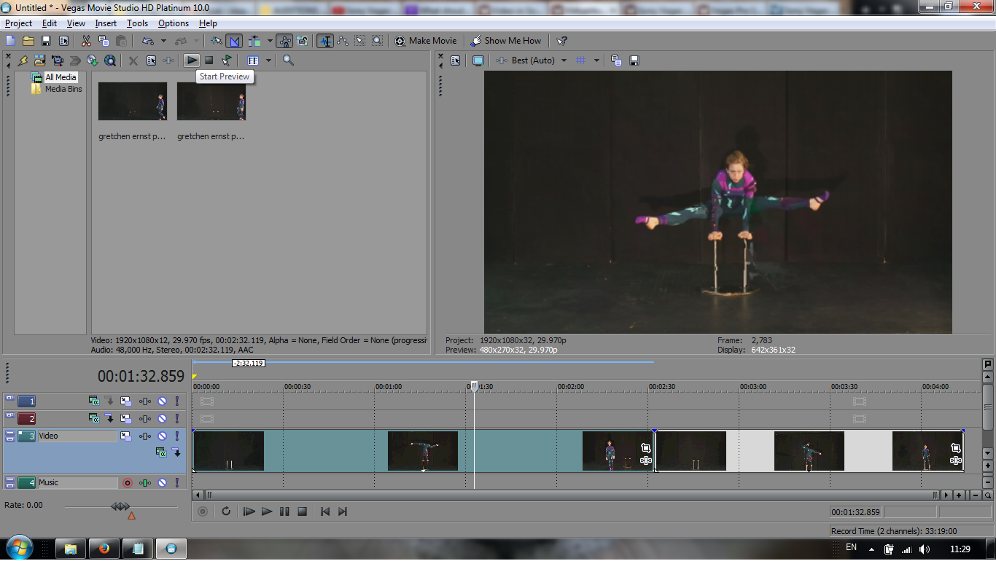Screen dimensions: 996x561
Task: Open the media views dropdown arrow
Action: pyautogui.click(x=268, y=60)
